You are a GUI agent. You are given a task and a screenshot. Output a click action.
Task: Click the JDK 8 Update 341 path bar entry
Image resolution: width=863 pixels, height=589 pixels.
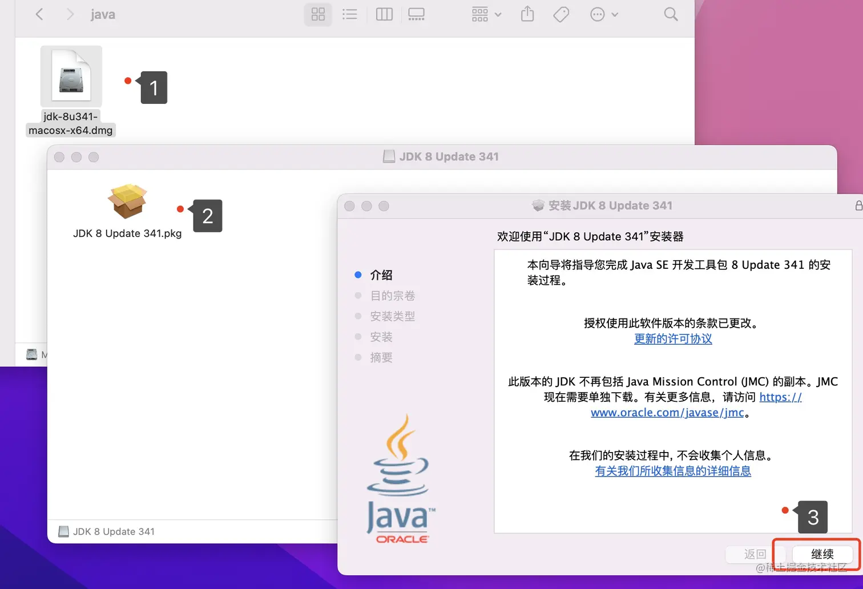point(107,531)
